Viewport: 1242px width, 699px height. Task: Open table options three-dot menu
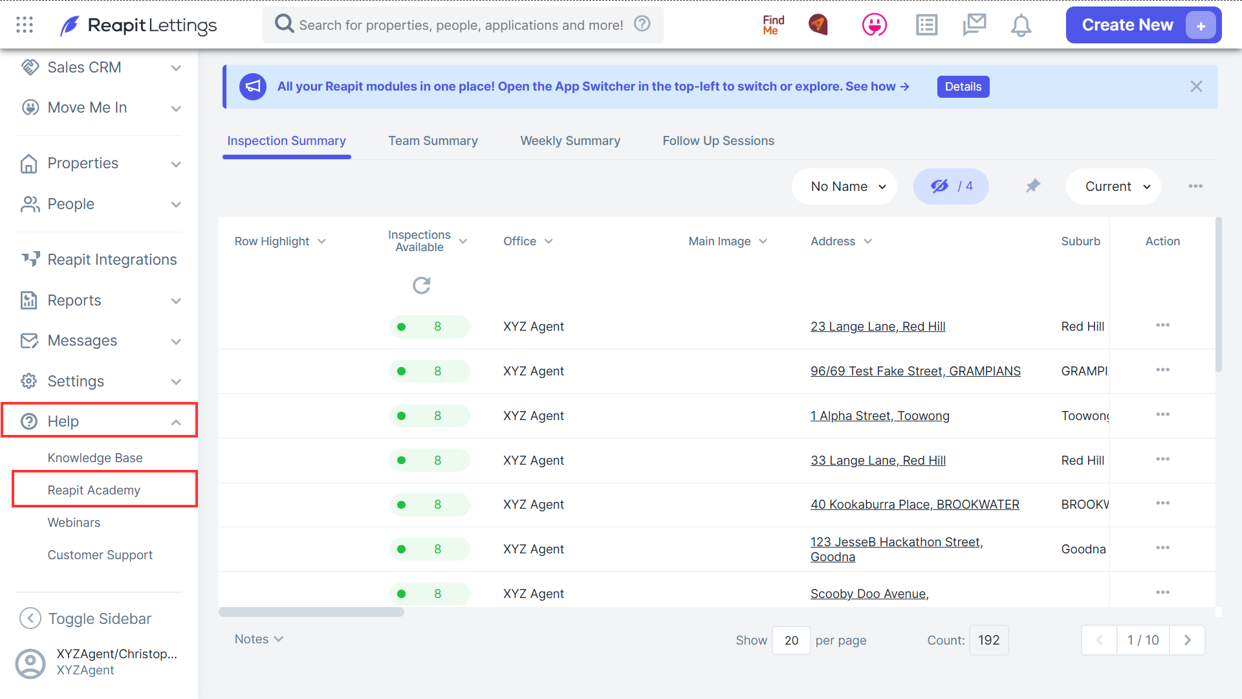point(1195,186)
